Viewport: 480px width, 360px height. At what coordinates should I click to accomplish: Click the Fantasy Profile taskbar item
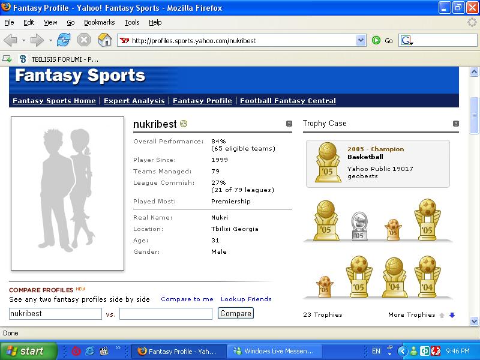(179, 351)
